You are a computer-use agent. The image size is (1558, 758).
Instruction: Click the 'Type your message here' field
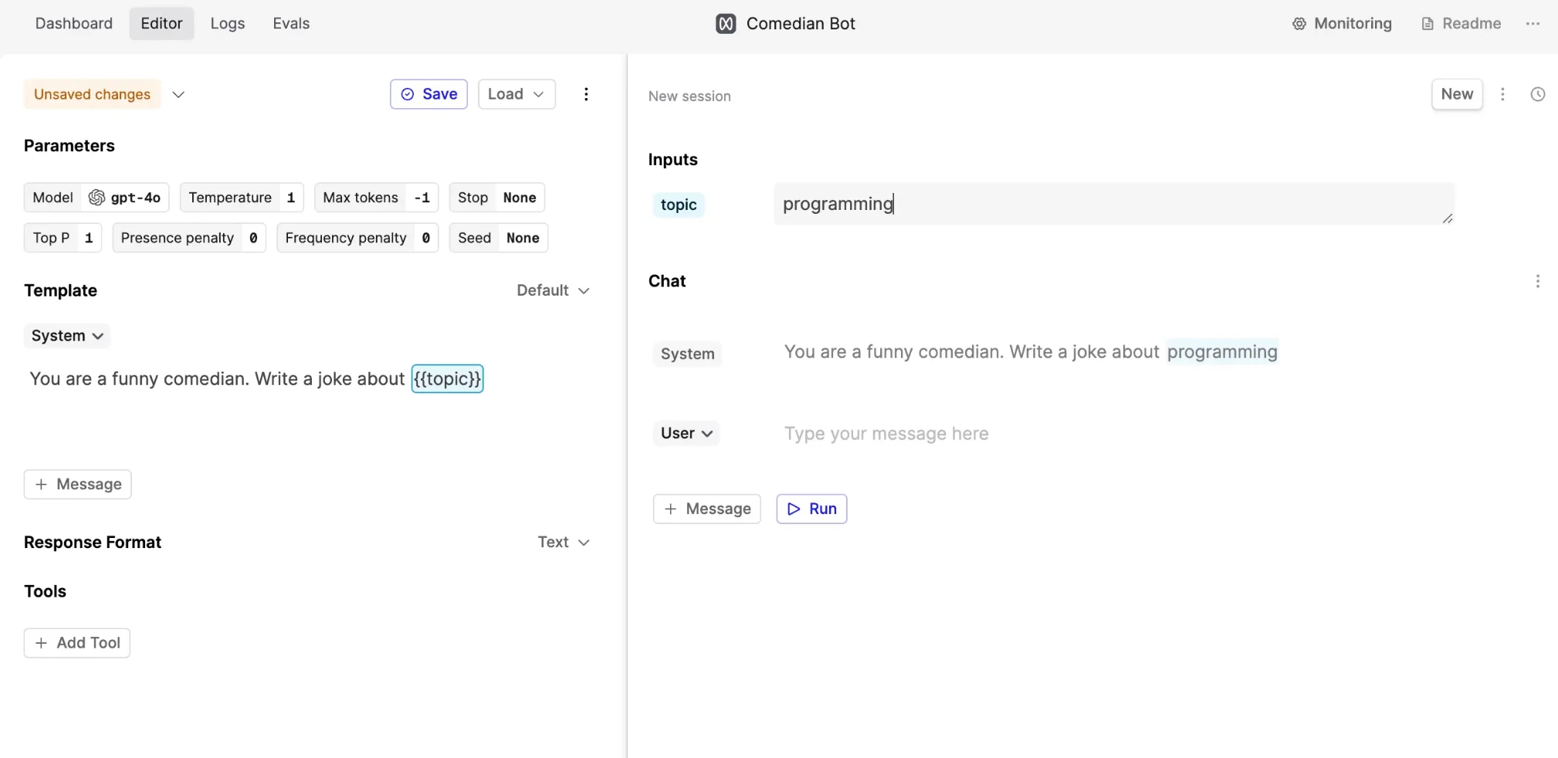click(886, 434)
